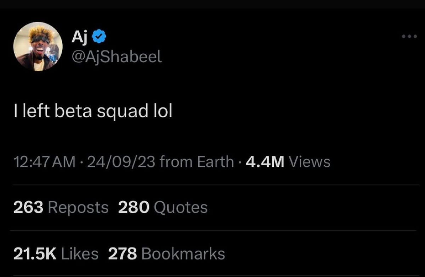
Task: Open the 278 Bookmarks count
Action: tap(123, 253)
